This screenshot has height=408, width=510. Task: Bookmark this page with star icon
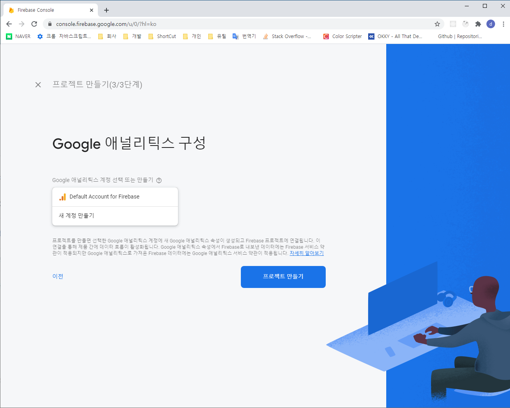tap(437, 24)
